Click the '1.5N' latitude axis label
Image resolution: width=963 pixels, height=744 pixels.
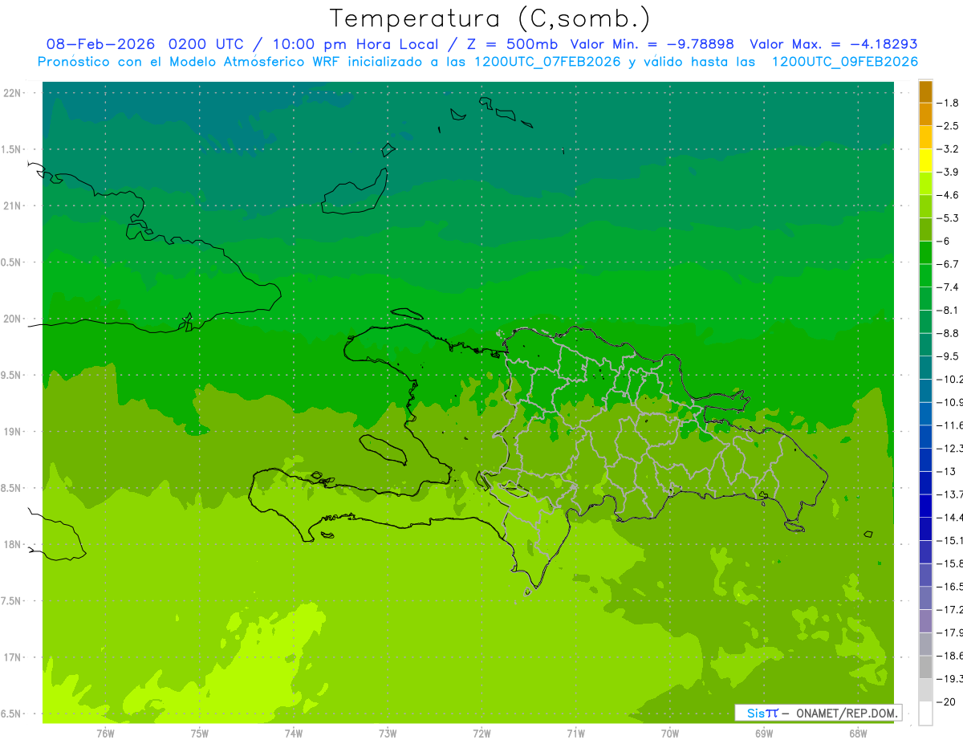(12, 149)
